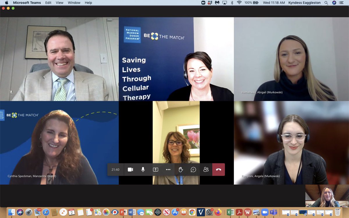Screen dimensions: 349x218
Task: Select the man in tie's video tile
Action: [x=59, y=59]
